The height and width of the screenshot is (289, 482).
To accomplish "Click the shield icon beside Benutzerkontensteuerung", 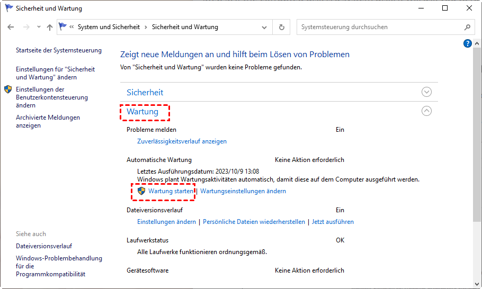I will [x=8, y=89].
